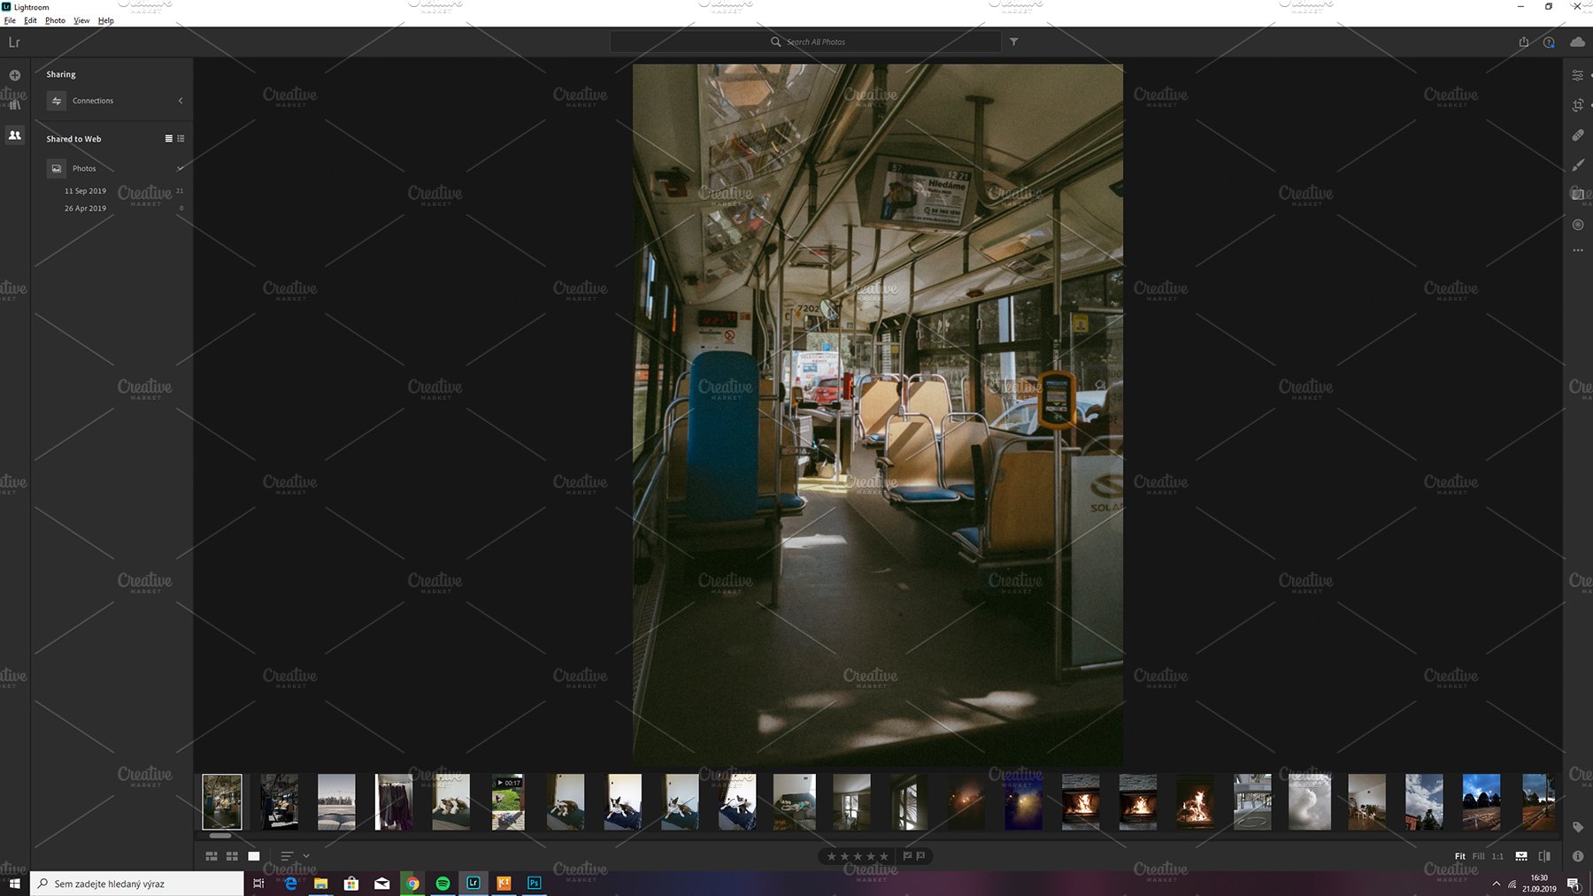Open the filter funnel icon
1593x896 pixels.
pyautogui.click(x=1014, y=42)
